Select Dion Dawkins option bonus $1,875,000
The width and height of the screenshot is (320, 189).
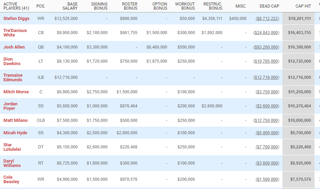[x=157, y=61]
